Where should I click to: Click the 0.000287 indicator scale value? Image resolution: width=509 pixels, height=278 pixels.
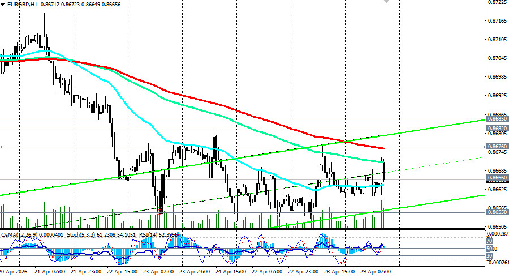(498, 234)
